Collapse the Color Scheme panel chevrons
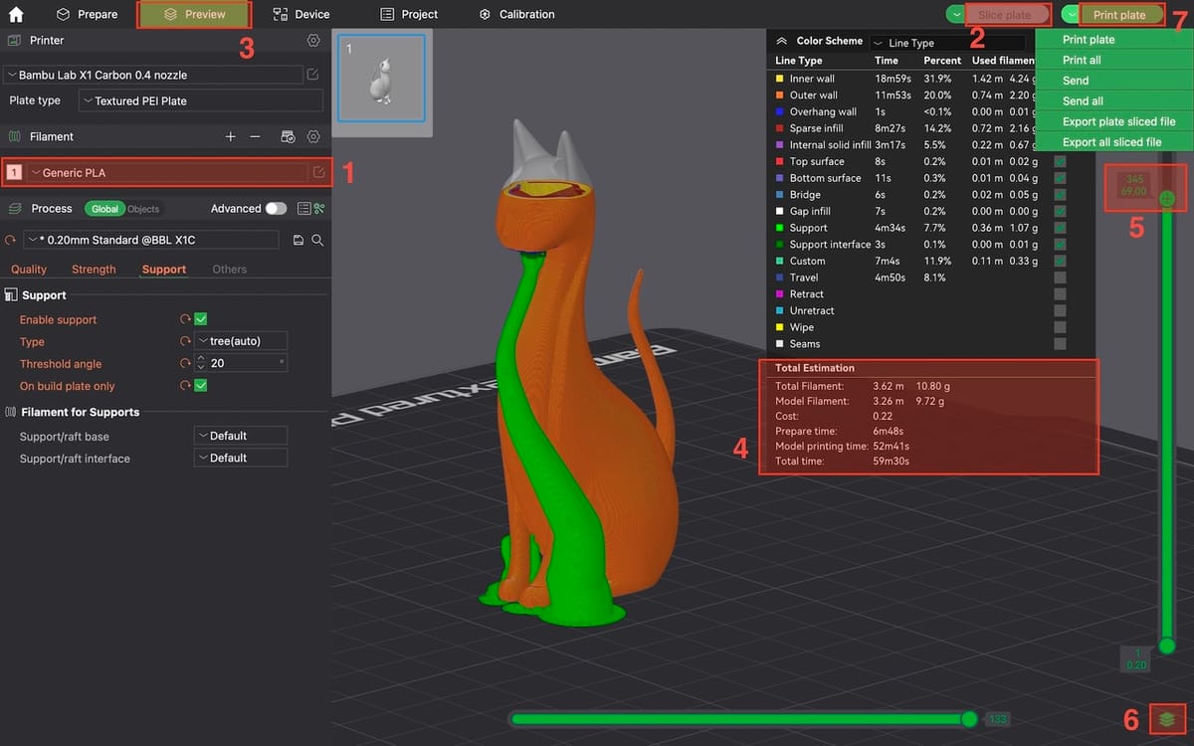The image size is (1194, 746). [x=782, y=42]
